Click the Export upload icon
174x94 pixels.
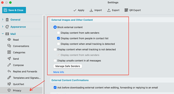[x=109, y=10]
